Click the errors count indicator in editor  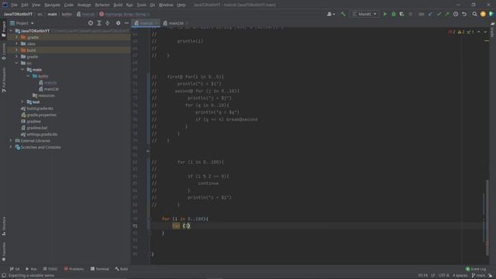tap(452, 32)
